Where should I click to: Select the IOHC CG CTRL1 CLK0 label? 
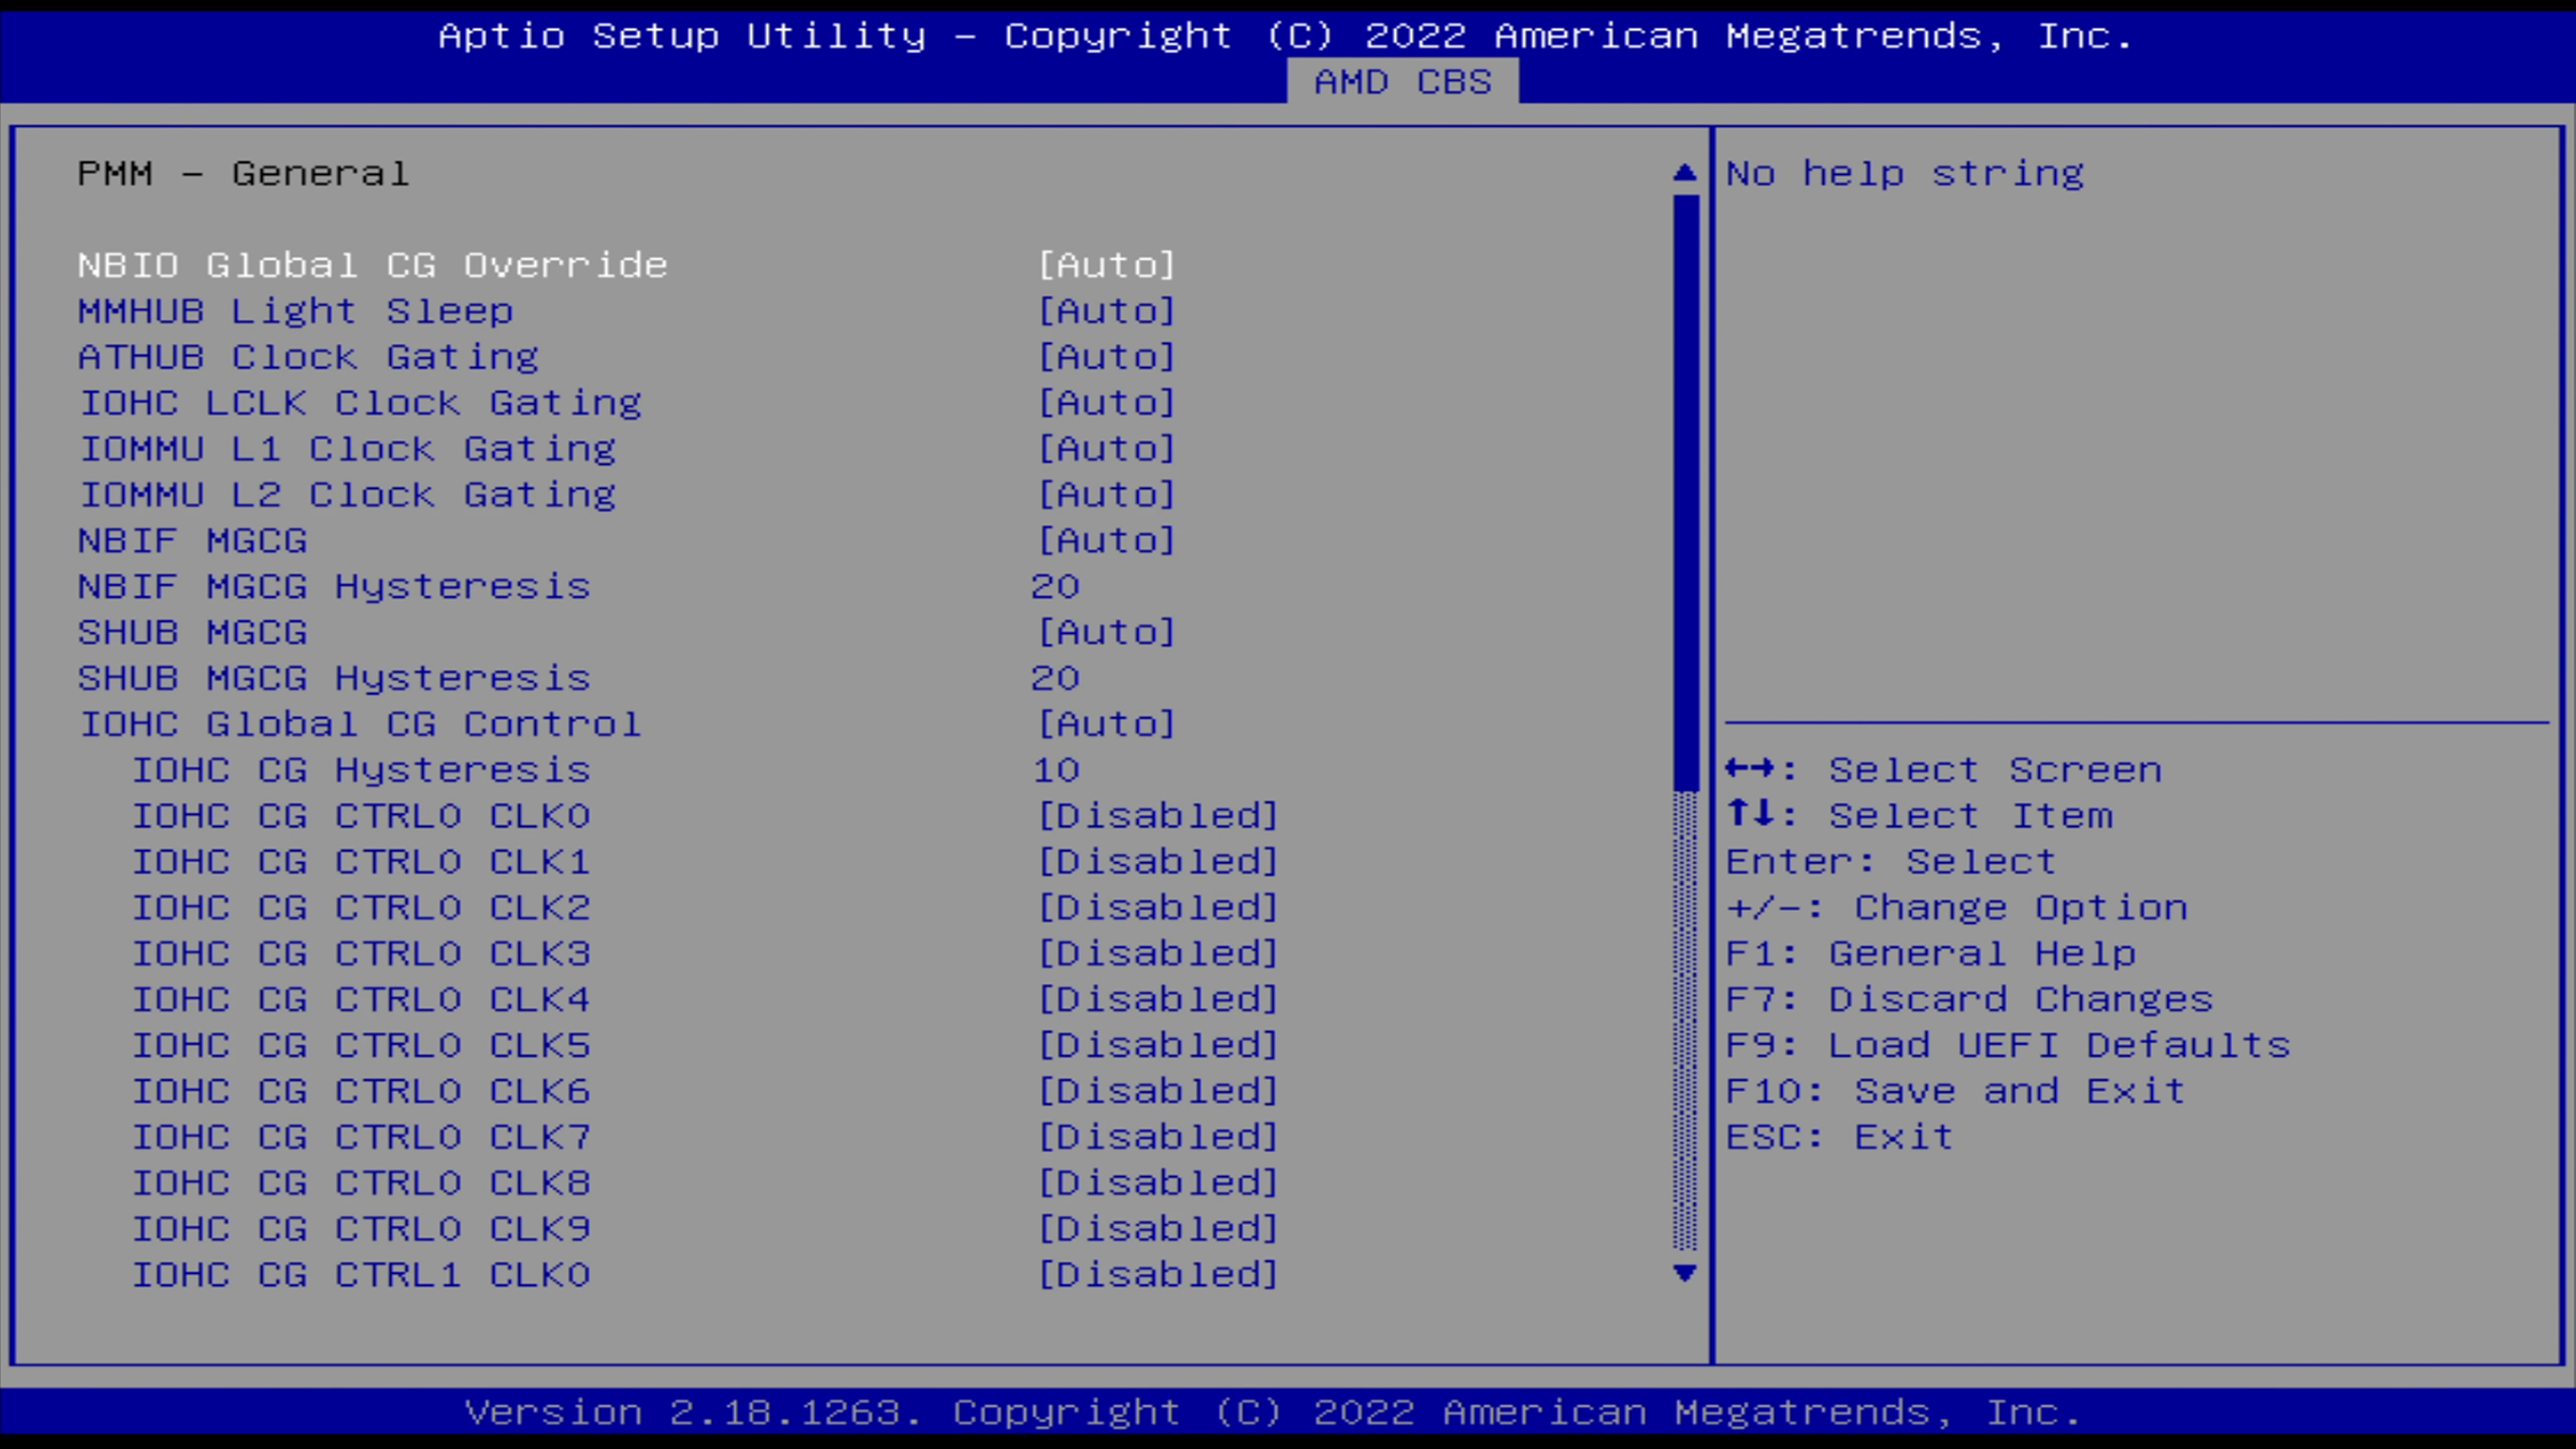pos(361,1276)
